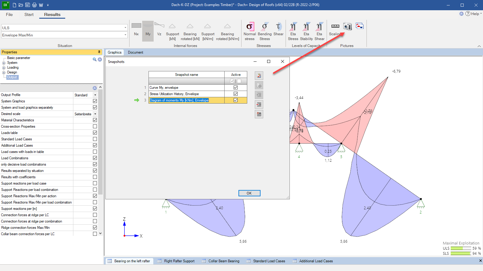Save the project with the diskette icon

click(27, 5)
